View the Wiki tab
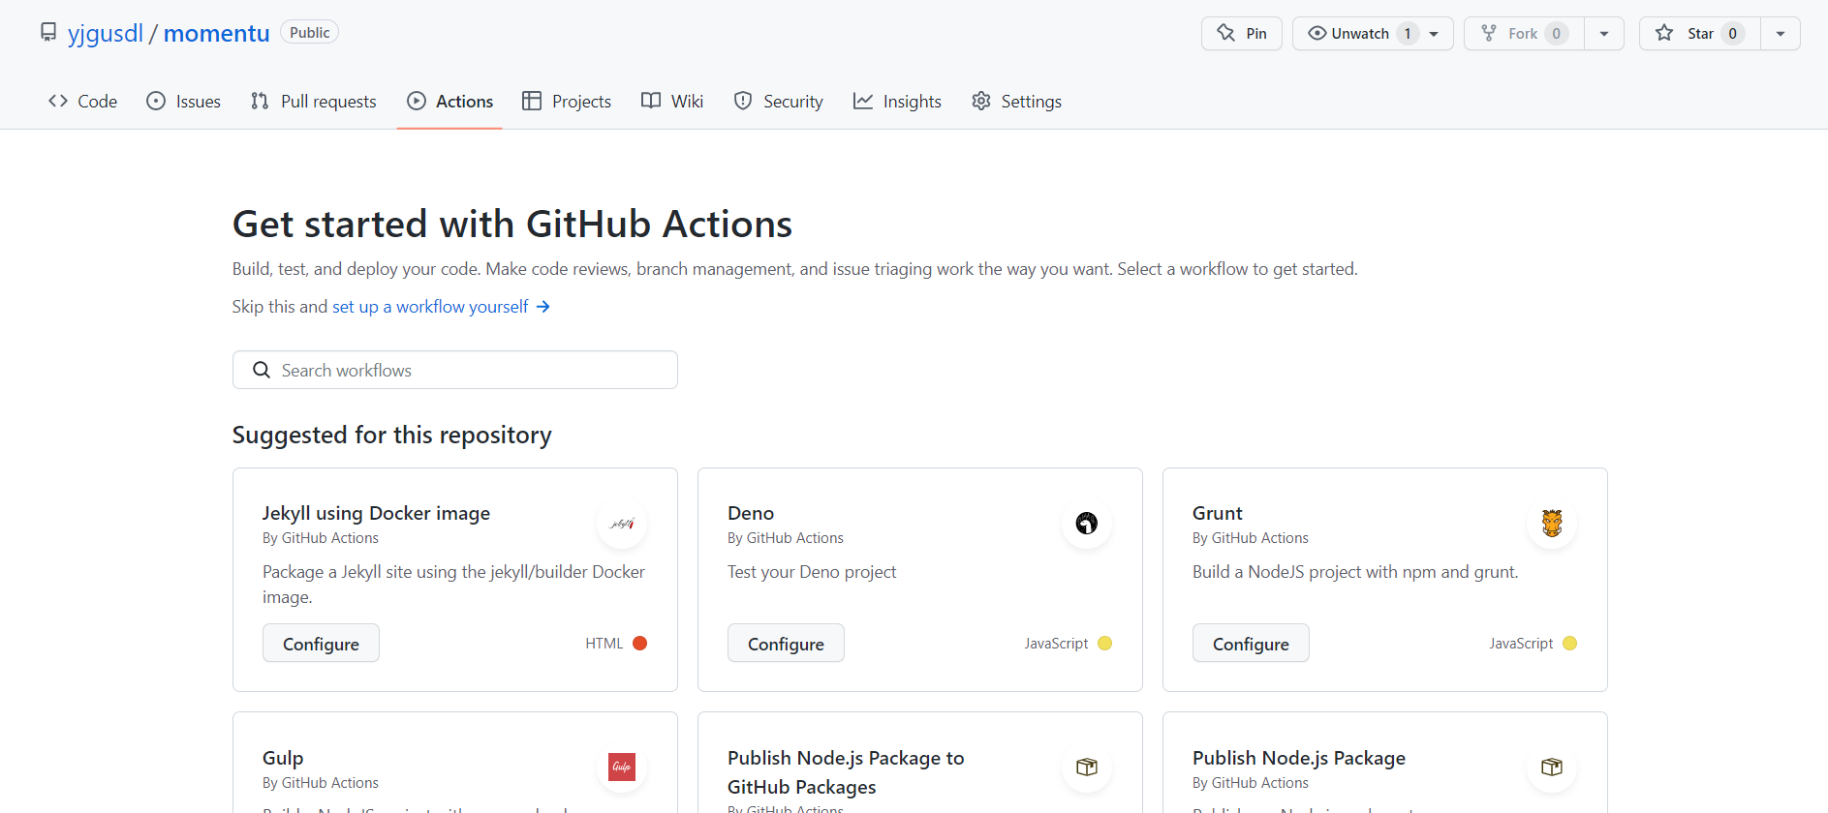Image resolution: width=1828 pixels, height=813 pixels. [x=672, y=101]
